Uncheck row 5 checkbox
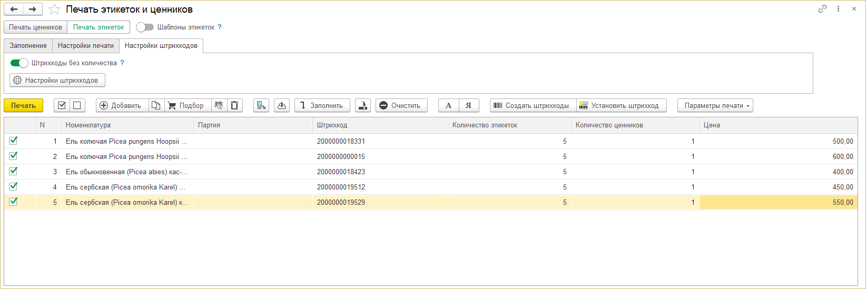The height and width of the screenshot is (289, 866). 13,202
